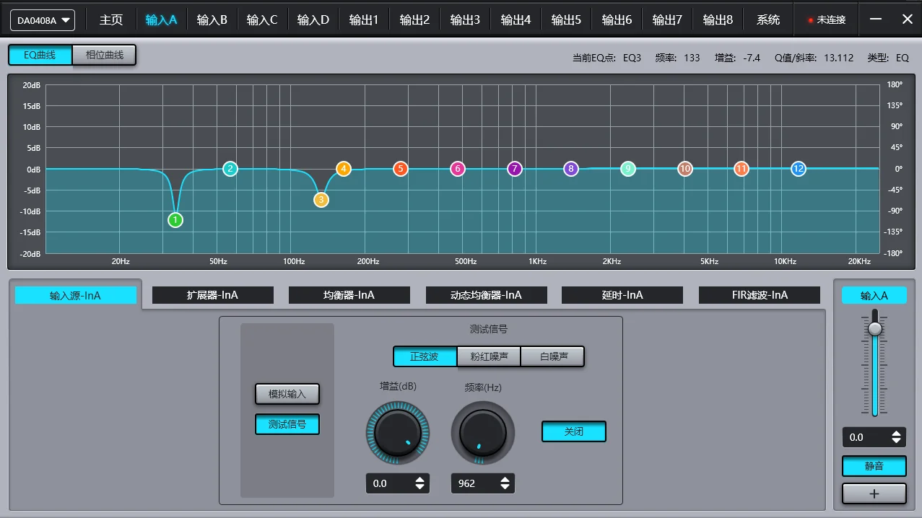This screenshot has width=922, height=518.
Task: Select EQ point 1 on the curve
Action: point(175,219)
